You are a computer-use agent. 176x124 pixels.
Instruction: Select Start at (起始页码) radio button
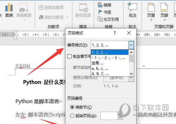pyautogui.click(x=72, y=115)
